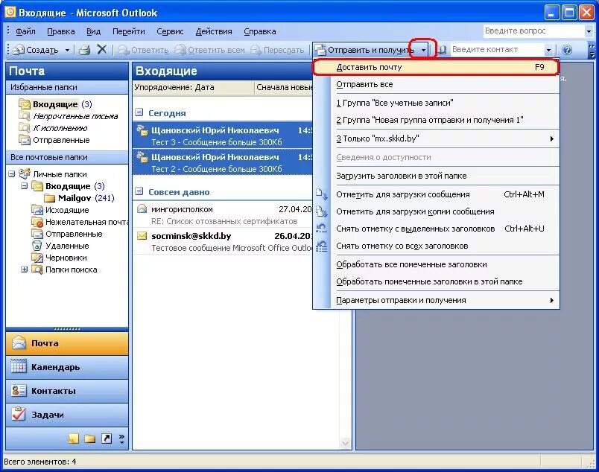
Task: Open the Действия menu
Action: coord(214,31)
